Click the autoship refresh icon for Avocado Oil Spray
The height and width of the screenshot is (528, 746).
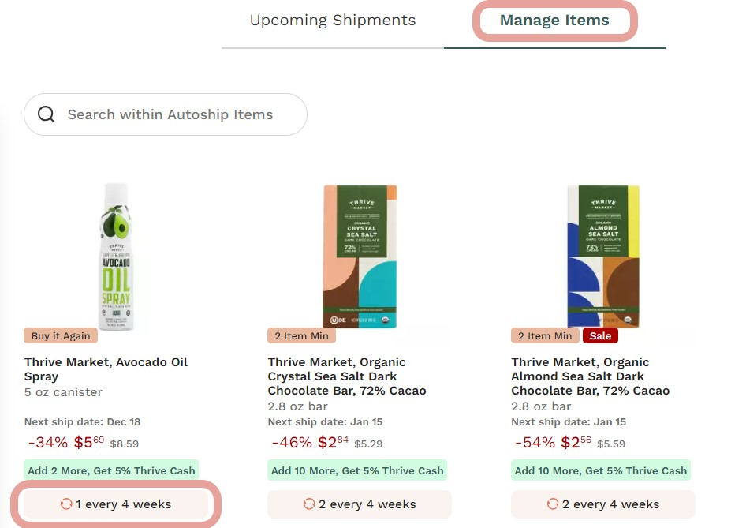[66, 504]
